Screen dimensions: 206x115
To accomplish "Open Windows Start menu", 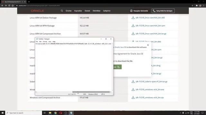I will click(3, 113).
